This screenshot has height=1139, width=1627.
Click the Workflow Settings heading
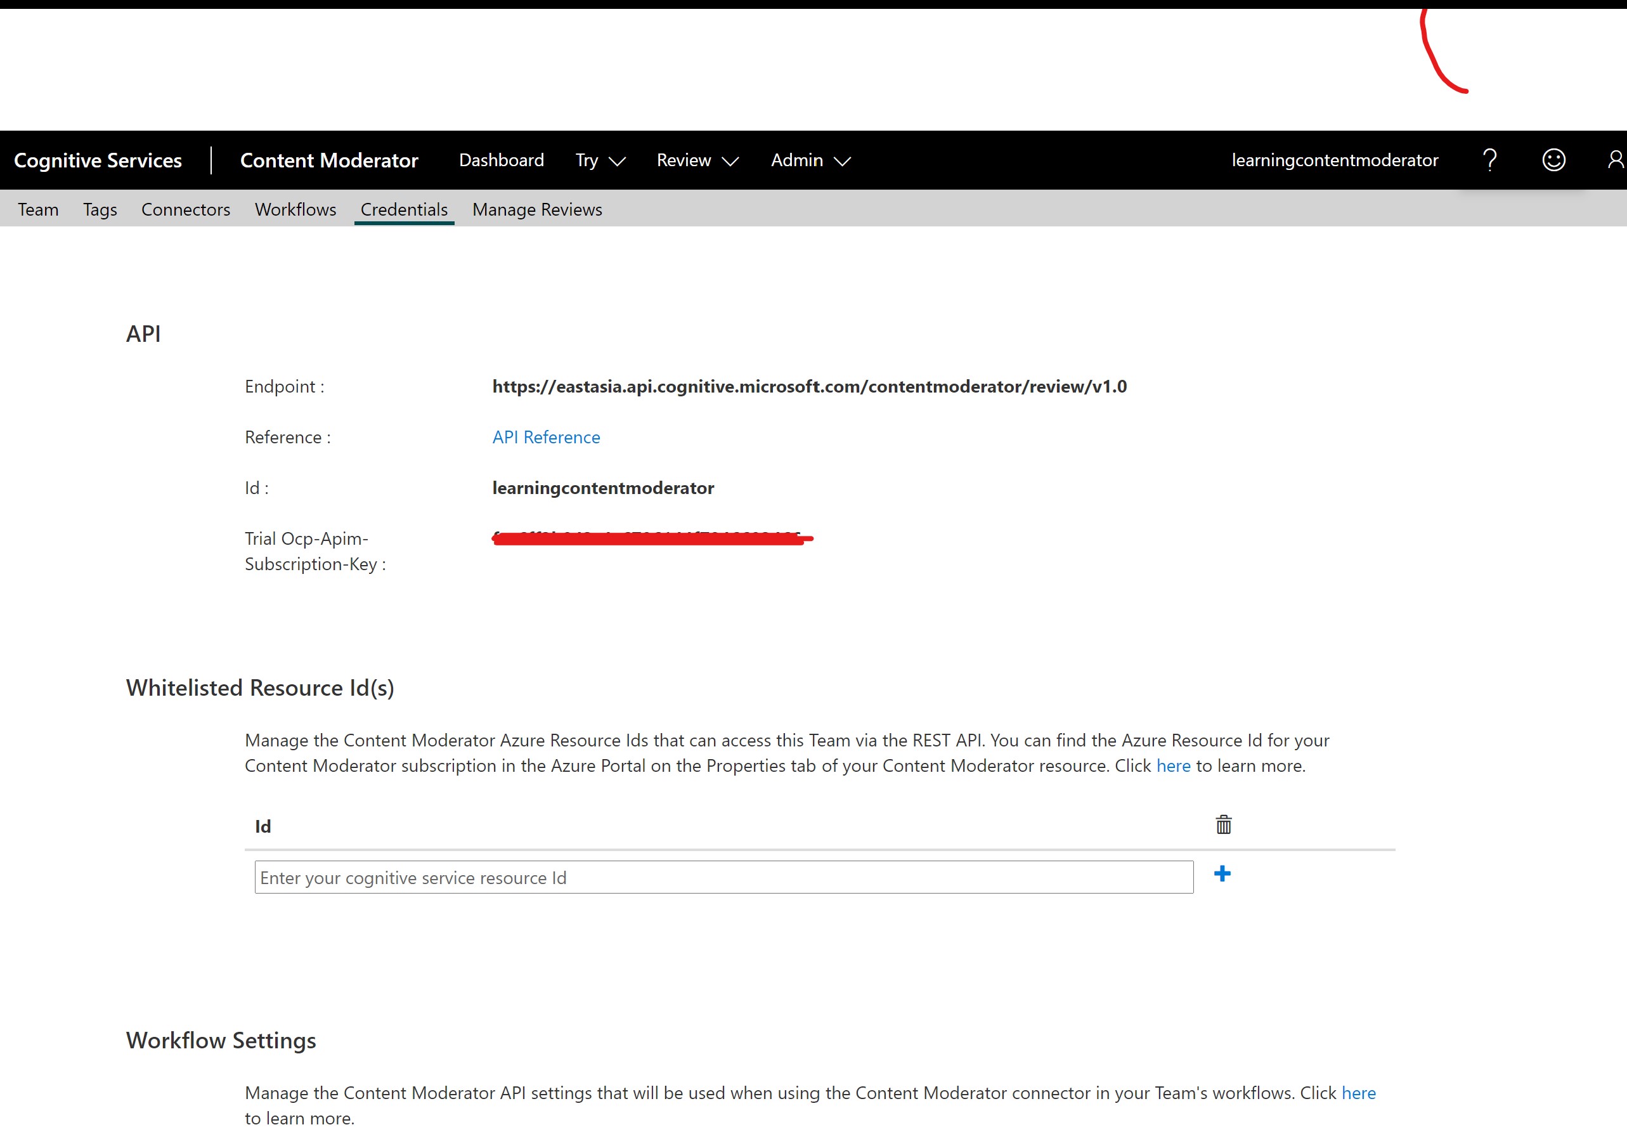click(x=221, y=1040)
